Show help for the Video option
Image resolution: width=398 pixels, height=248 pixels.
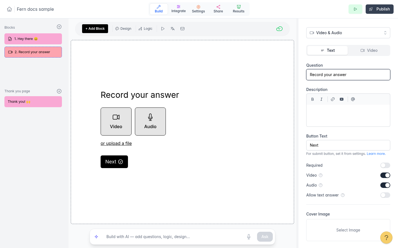click(x=321, y=175)
